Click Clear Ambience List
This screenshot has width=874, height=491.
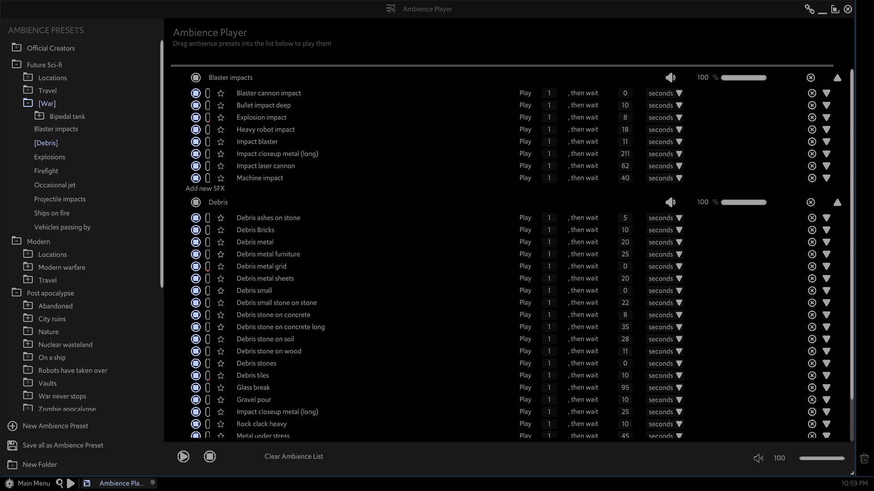coord(294,456)
